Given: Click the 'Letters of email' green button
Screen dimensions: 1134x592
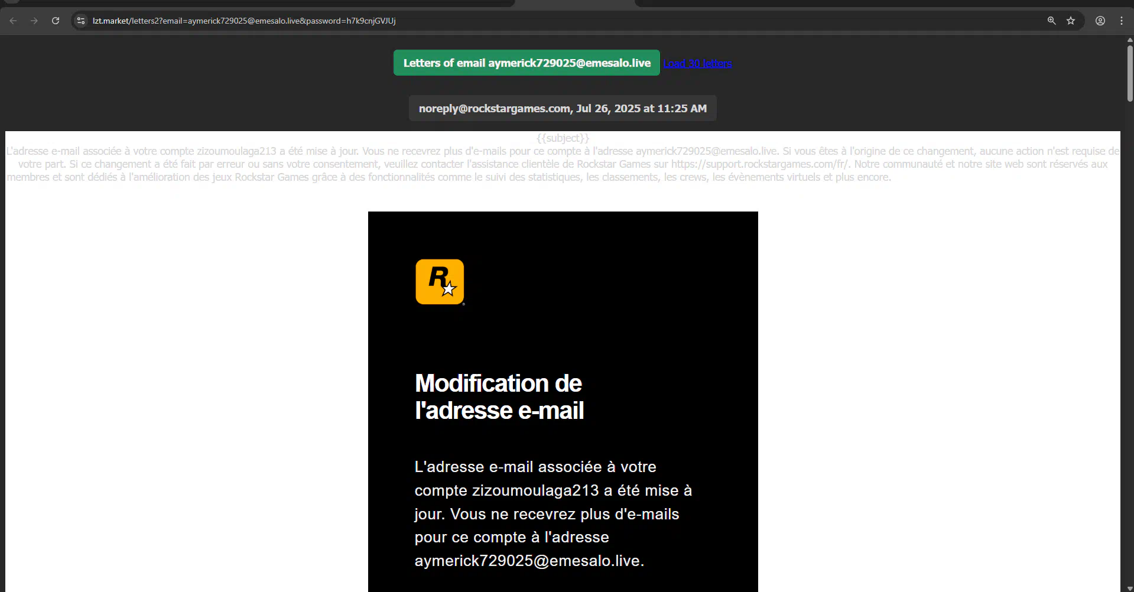Looking at the screenshot, I should (527, 63).
